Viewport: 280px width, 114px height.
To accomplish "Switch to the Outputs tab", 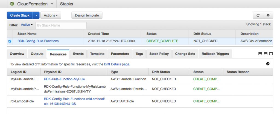I will (x=37, y=54).
